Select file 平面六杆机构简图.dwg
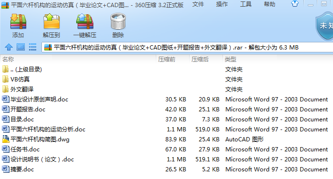The width and height of the screenshot is (333, 179). pos(40,139)
